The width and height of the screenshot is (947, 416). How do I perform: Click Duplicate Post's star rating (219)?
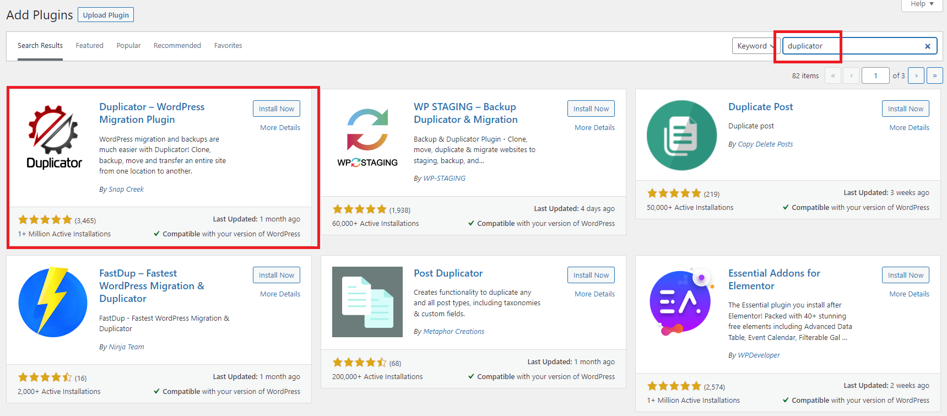point(674,193)
